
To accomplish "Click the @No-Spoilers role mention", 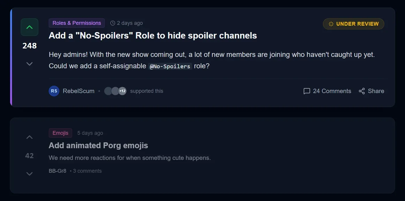I will (x=170, y=66).
